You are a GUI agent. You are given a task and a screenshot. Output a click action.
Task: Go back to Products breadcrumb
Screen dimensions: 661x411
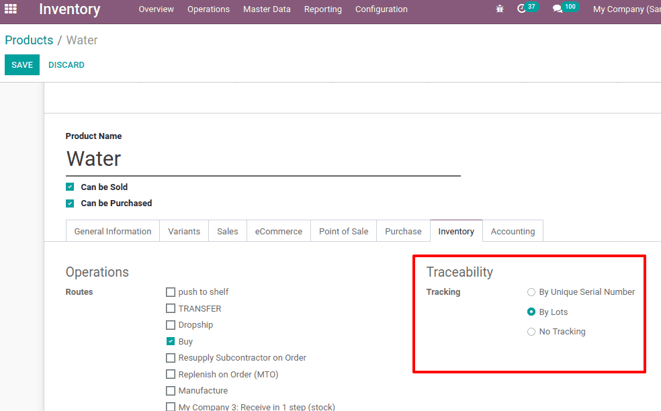(29, 40)
